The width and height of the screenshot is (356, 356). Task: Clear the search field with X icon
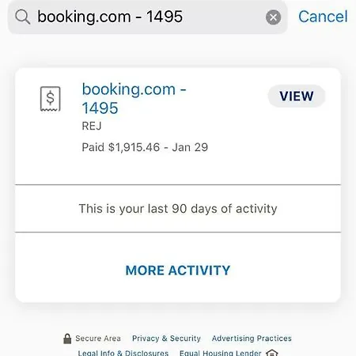[x=273, y=17]
